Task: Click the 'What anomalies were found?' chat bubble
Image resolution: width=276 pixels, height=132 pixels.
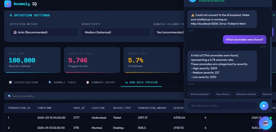Action: tap(244, 40)
